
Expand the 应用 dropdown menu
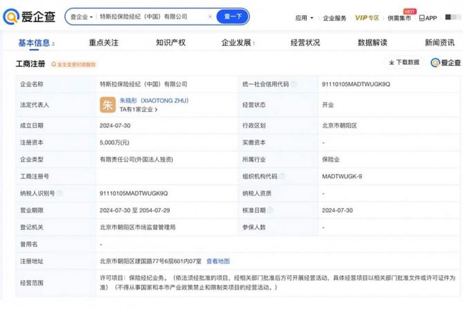tap(304, 18)
